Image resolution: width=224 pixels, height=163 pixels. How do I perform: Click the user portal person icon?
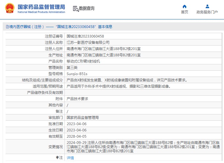[207, 6]
